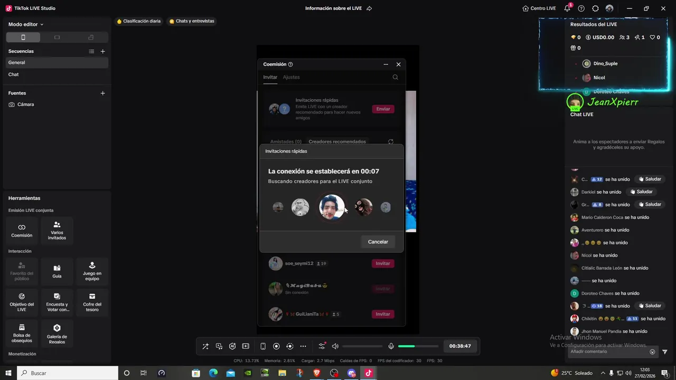Image resolution: width=676 pixels, height=380 pixels.
Task: Open the Coemisión tool
Action: (x=22, y=231)
